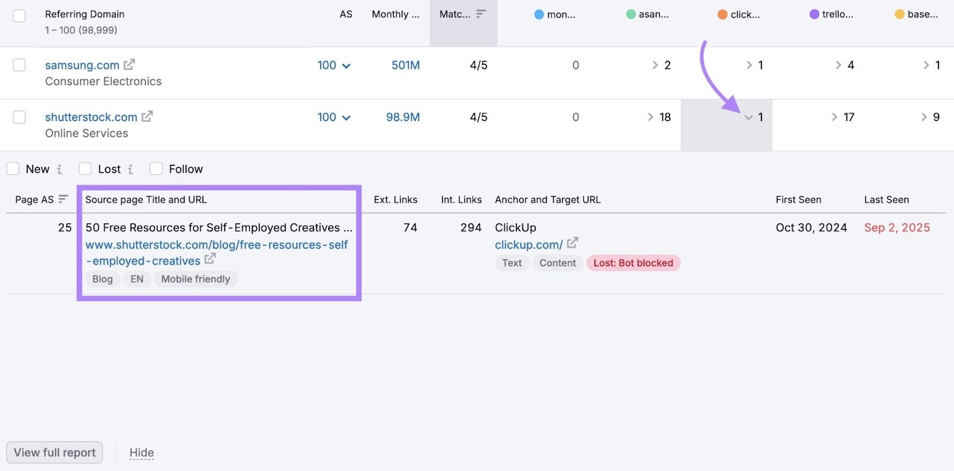The height and width of the screenshot is (471, 954).
Task: Click the View full report button
Action: click(x=54, y=453)
